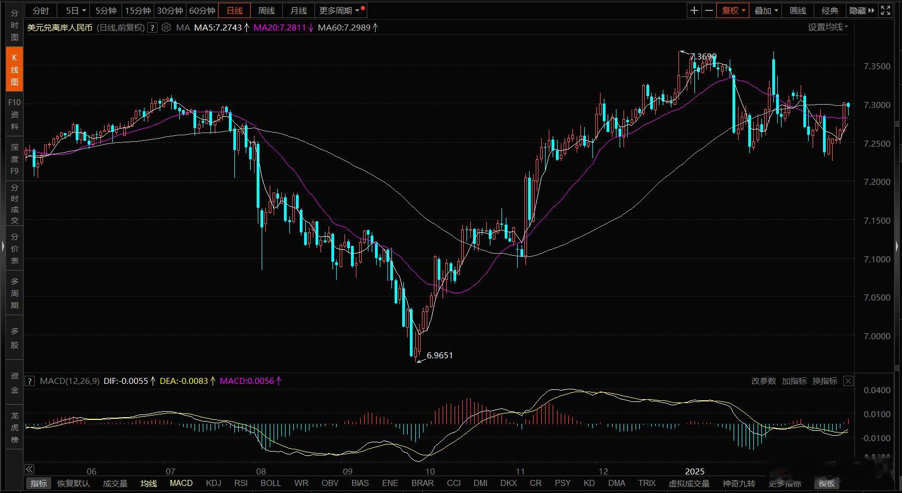Close the MACD indicator panel
The image size is (902, 493).
848,381
